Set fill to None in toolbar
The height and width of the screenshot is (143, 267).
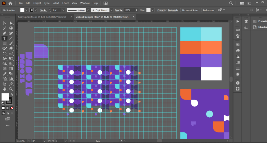[x=11, y=108]
